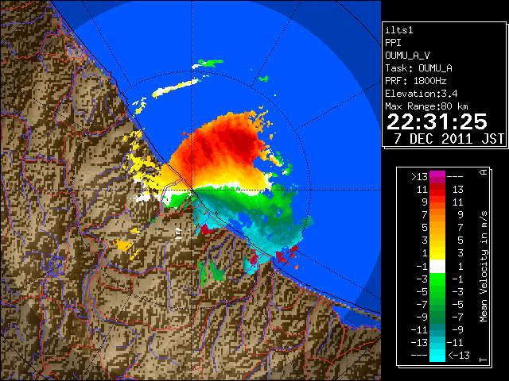Click the date '7 DEC 2011 JST'
The width and height of the screenshot is (509, 381).
(x=449, y=139)
